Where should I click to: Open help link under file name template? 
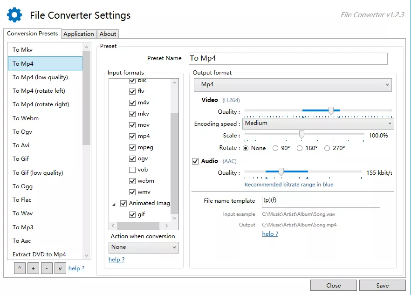[x=270, y=233]
